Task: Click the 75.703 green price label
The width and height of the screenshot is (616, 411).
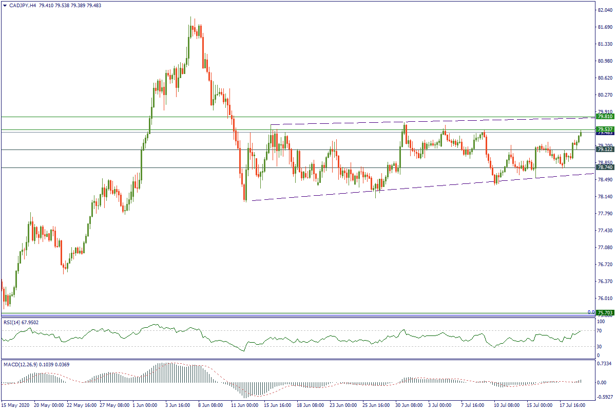Action: [604, 312]
